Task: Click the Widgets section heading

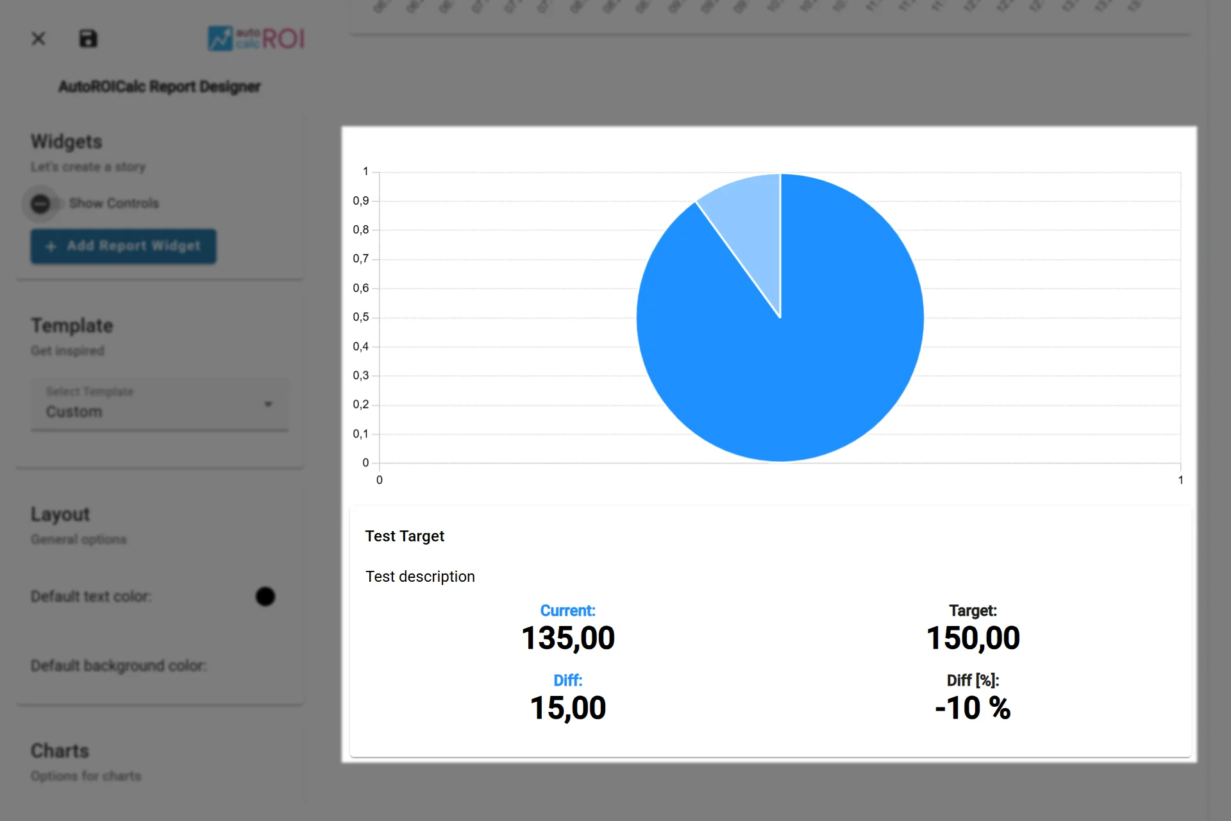Action: (67, 142)
